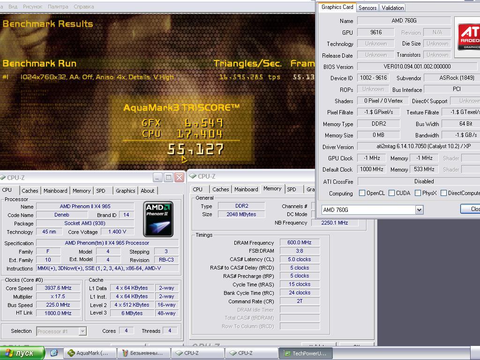The image size is (480, 360).
Task: Click Core Speed value 3937.6 MHz
Action: (x=58, y=288)
